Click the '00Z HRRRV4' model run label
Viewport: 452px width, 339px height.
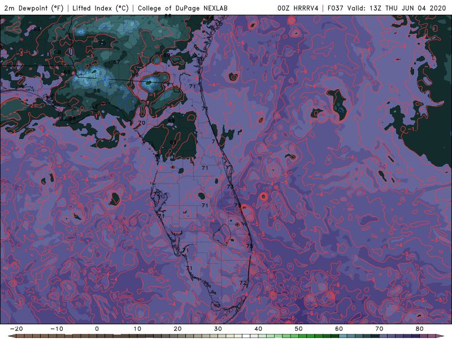[x=298, y=8]
